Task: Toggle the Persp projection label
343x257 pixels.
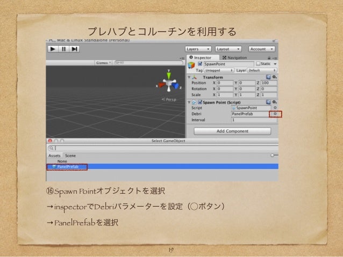Action: coord(169,100)
